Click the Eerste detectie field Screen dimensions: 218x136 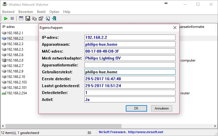[x=130, y=79]
